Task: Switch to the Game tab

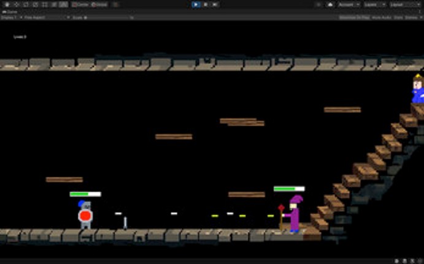Action: point(10,12)
